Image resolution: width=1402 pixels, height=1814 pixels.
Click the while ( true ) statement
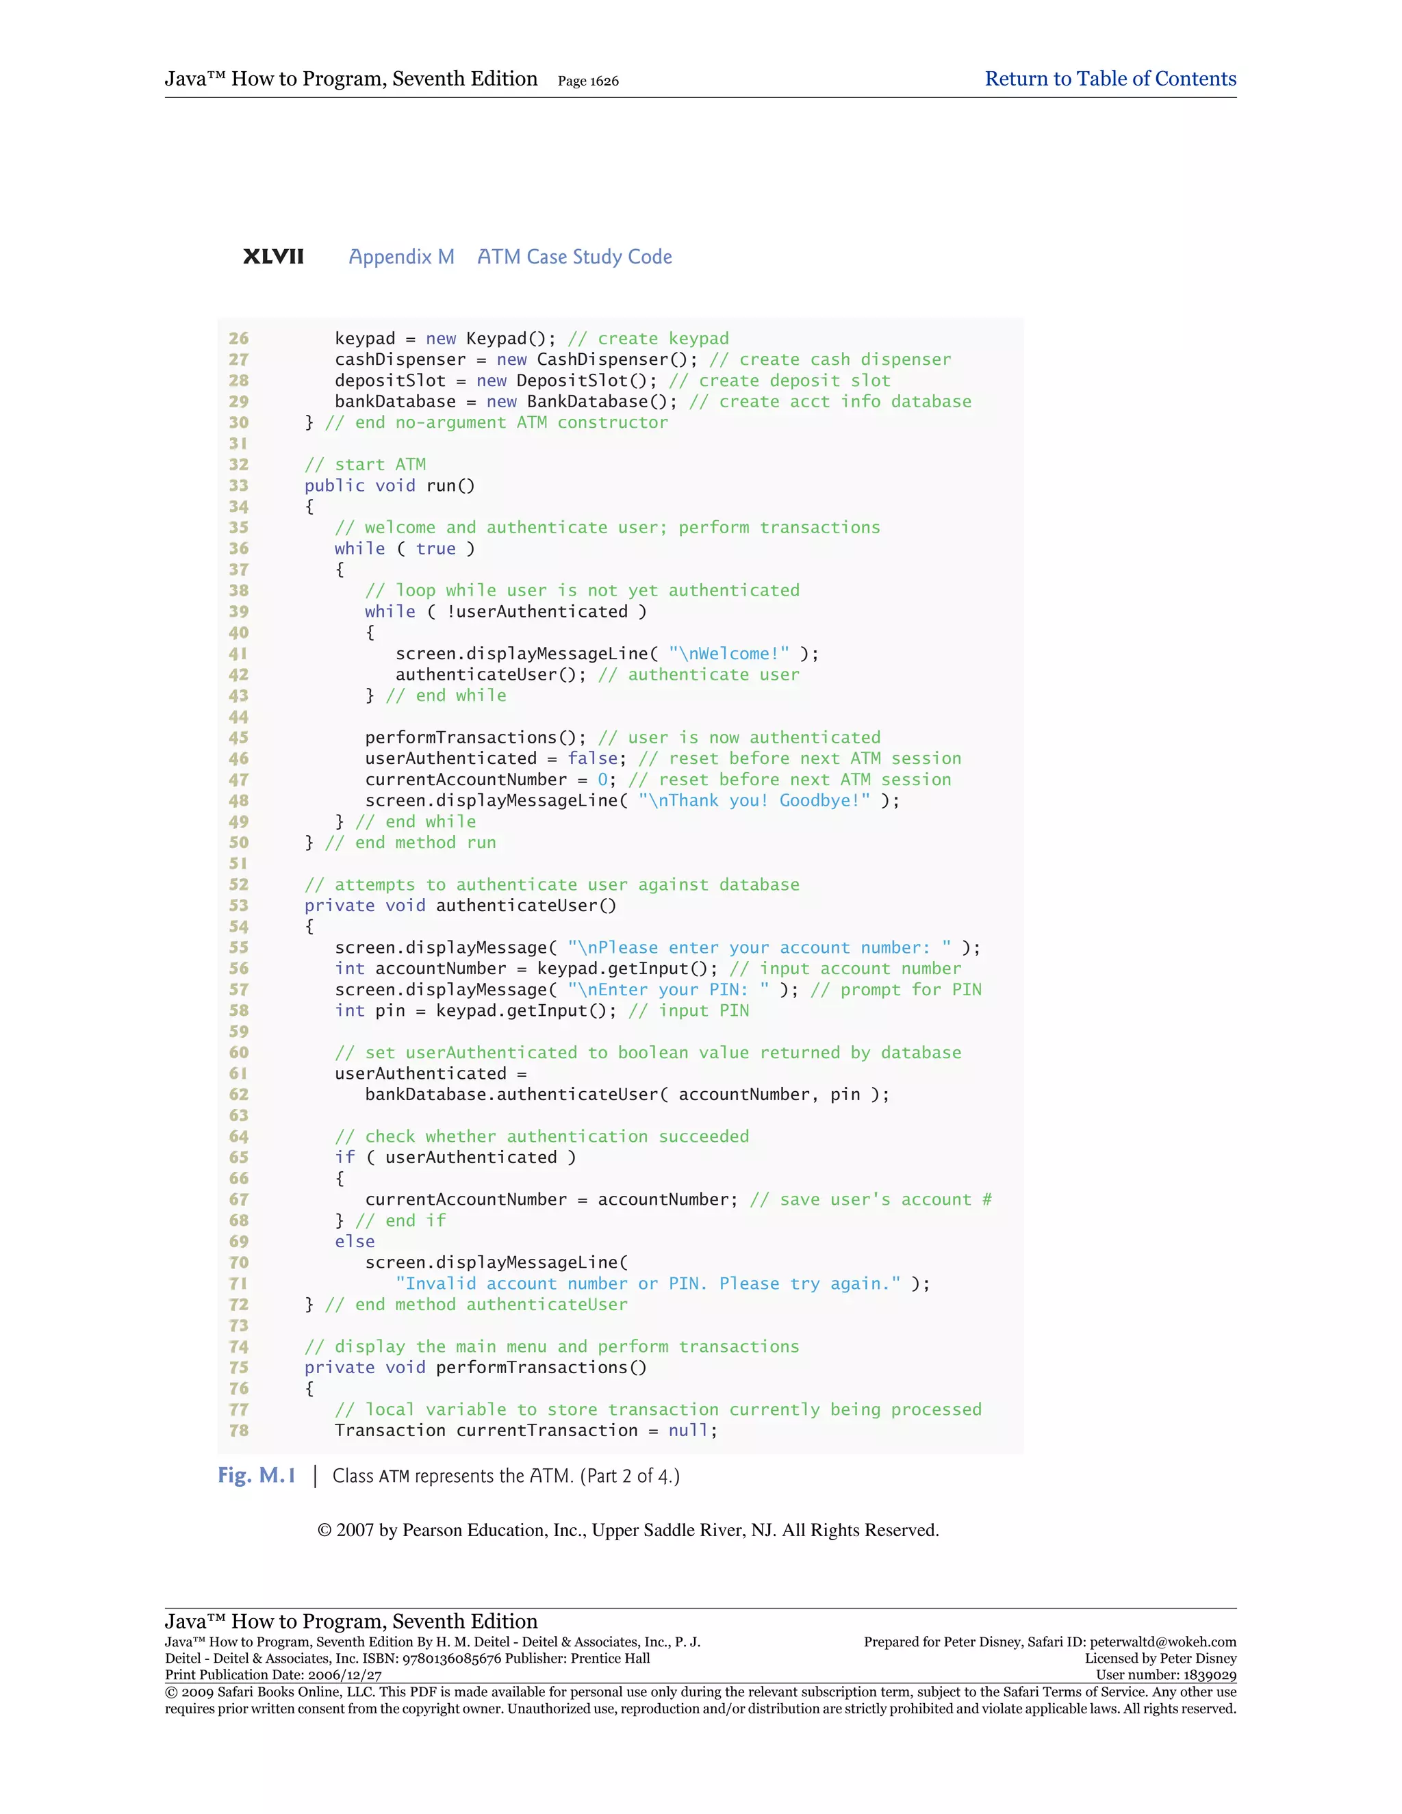(x=404, y=549)
